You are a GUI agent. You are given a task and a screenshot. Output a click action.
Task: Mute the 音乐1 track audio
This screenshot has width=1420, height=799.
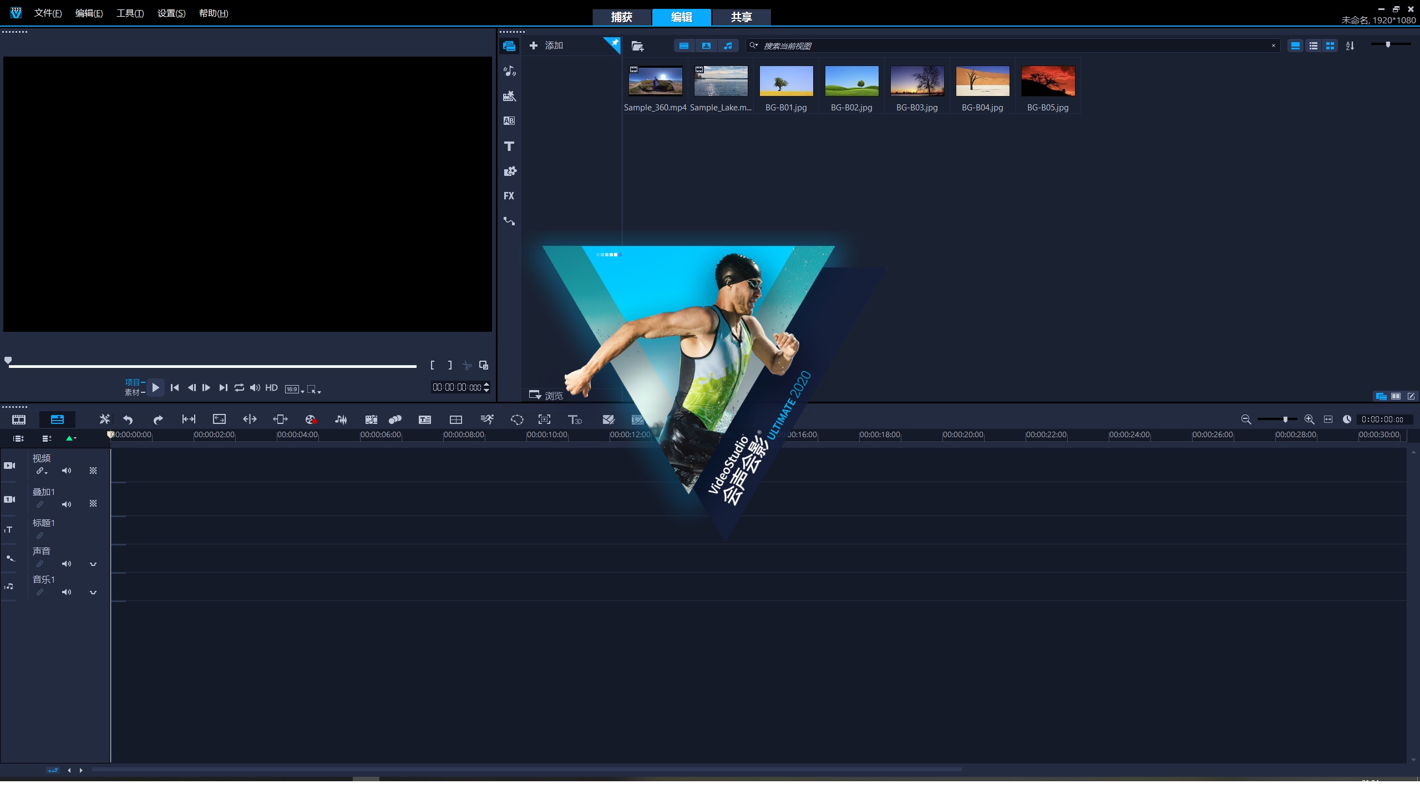coord(67,592)
